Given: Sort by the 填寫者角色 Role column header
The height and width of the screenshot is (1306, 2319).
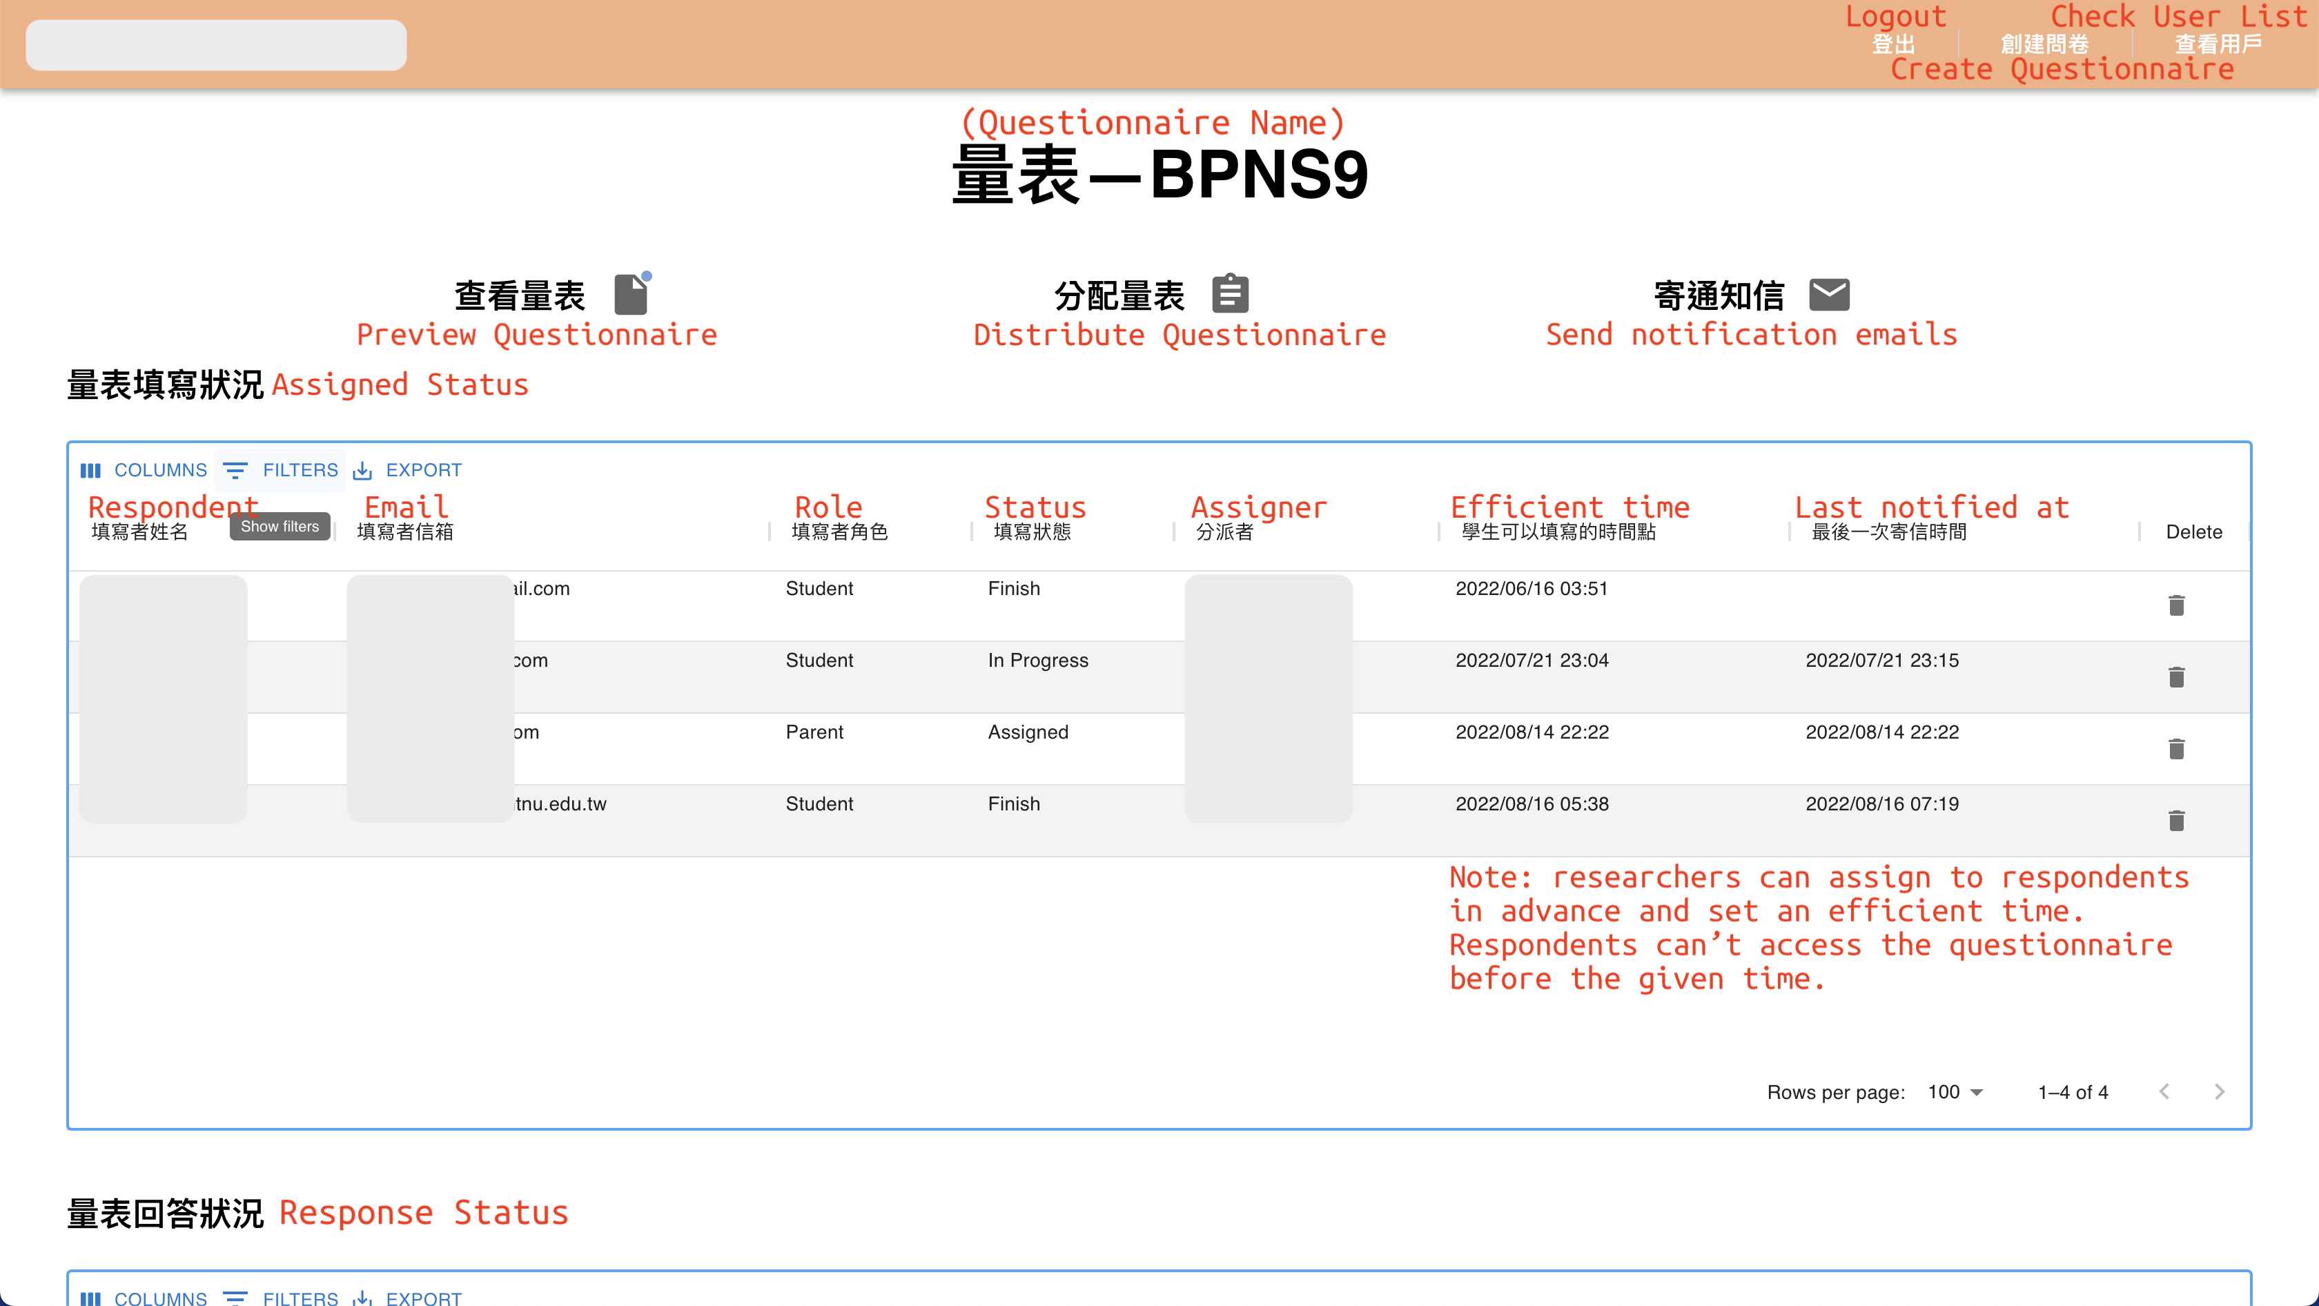Looking at the screenshot, I should click(839, 532).
